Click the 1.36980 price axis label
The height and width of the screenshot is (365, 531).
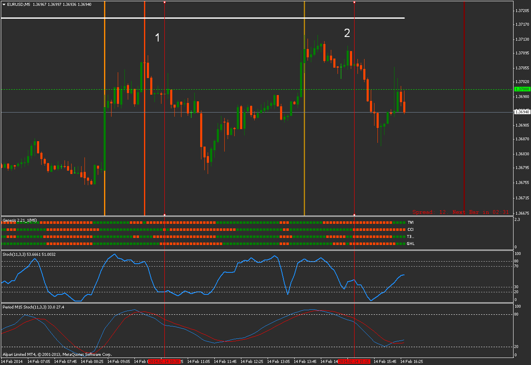522,97
